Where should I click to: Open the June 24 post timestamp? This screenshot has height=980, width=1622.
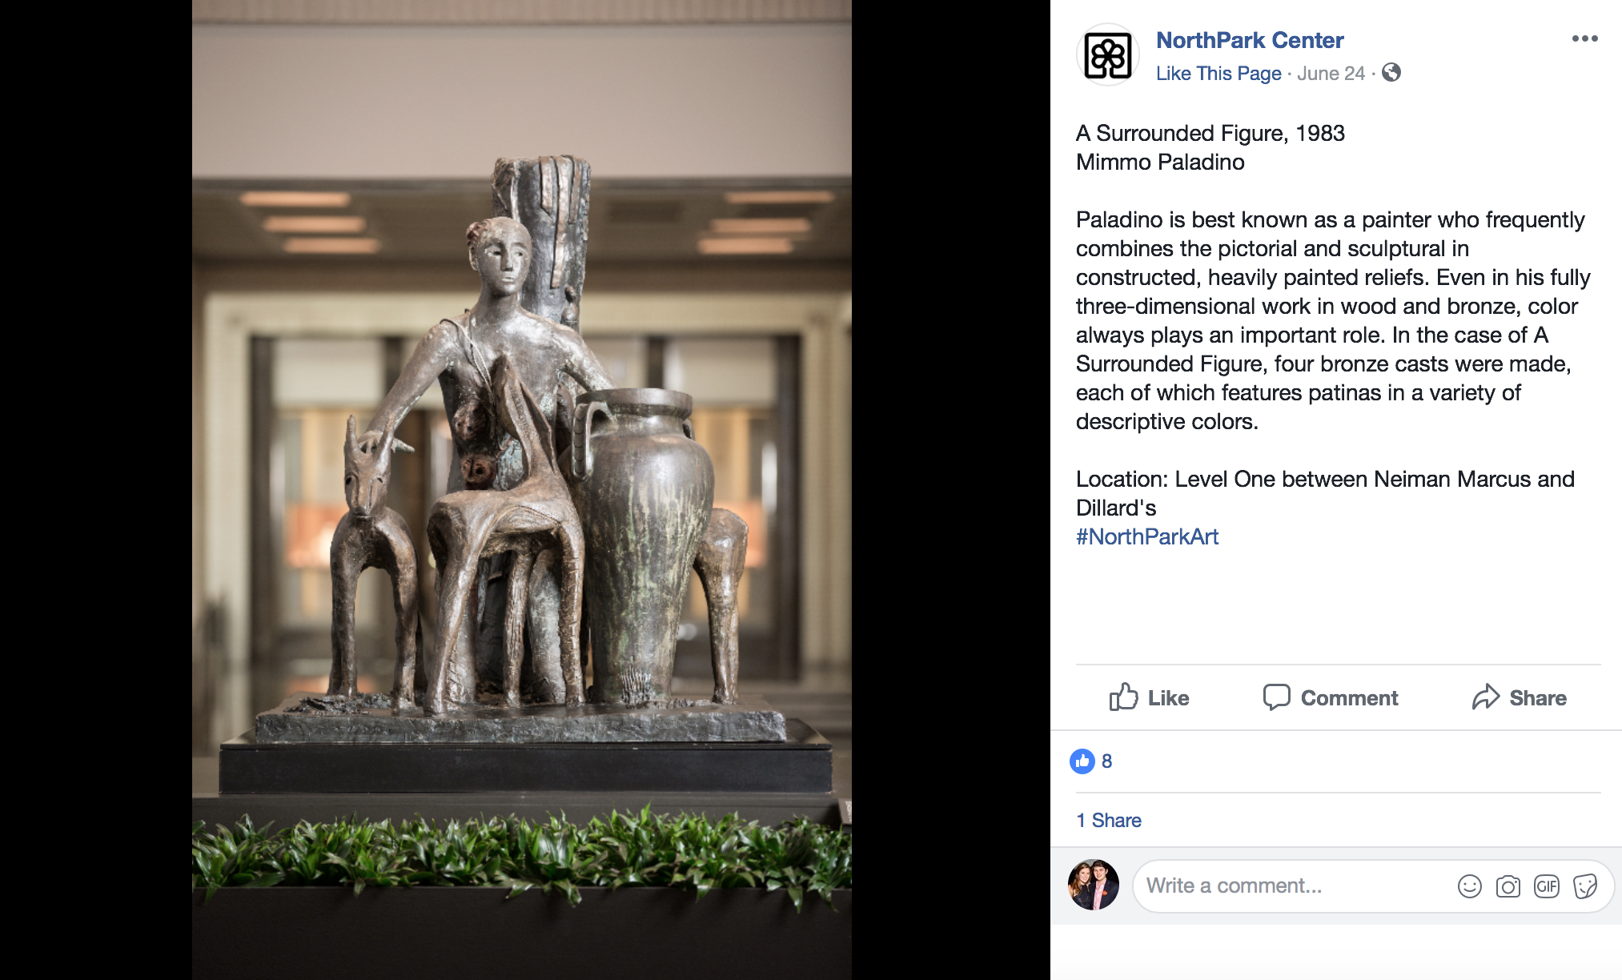coord(1331,74)
